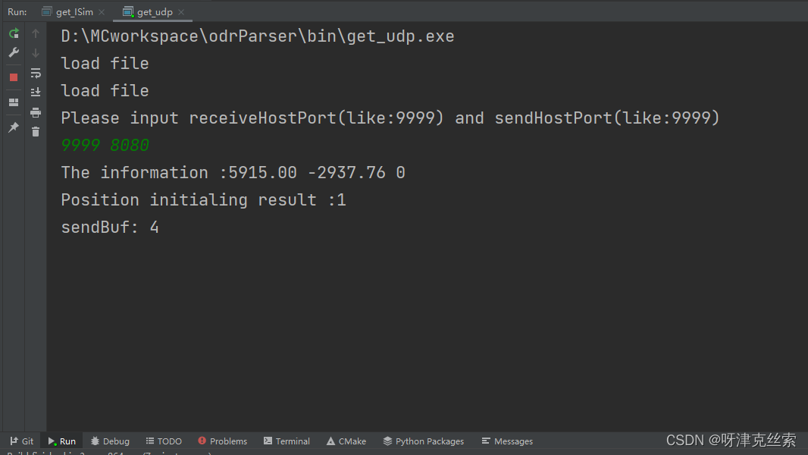Open the Git tool window
Viewport: 808px width, 455px height.
tap(22, 441)
